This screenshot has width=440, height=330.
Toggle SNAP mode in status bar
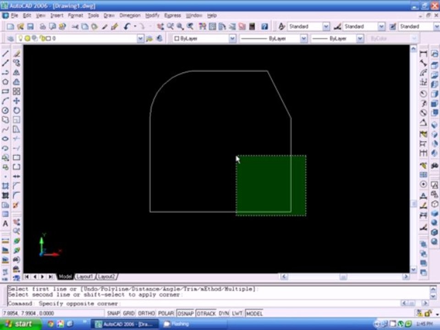[113, 313]
